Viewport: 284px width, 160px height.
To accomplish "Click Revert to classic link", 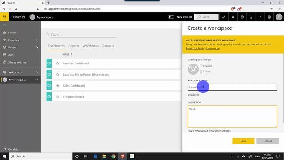I will (195, 48).
